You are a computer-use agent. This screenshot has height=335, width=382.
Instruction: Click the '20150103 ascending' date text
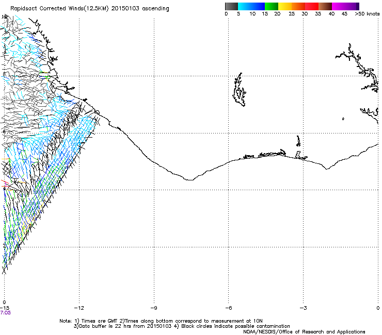point(140,9)
